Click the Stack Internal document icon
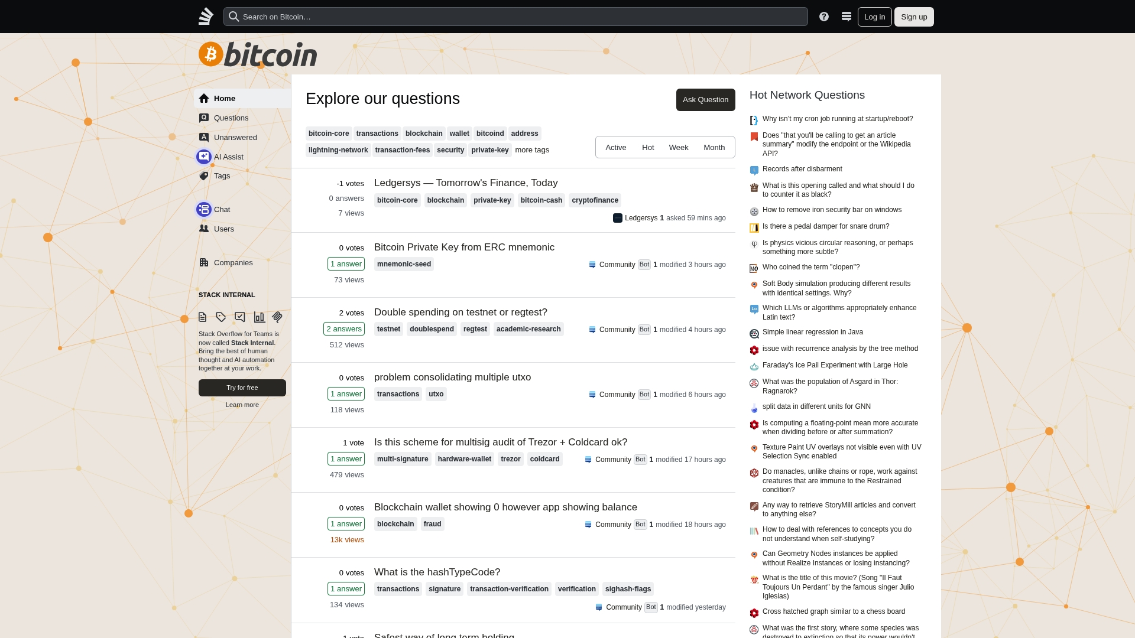This screenshot has height=638, width=1135. pyautogui.click(x=203, y=317)
